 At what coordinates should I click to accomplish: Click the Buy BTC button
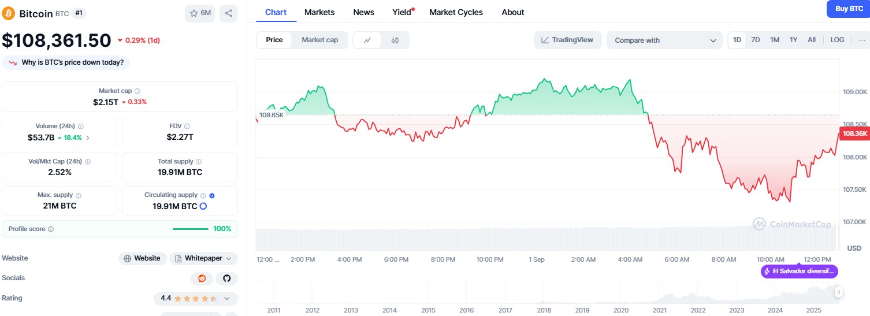pos(848,9)
